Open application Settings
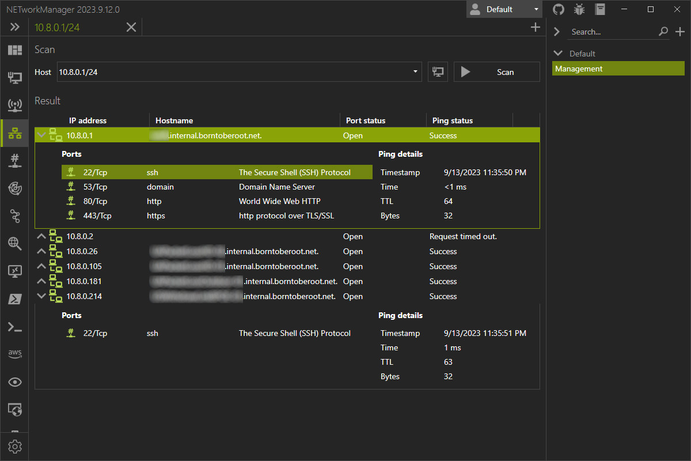 (x=15, y=446)
